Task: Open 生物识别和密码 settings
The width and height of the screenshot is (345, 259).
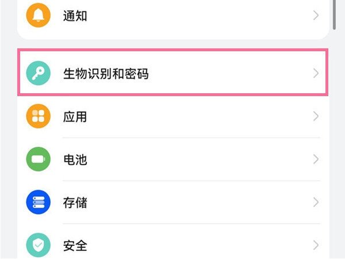Action: (x=106, y=74)
